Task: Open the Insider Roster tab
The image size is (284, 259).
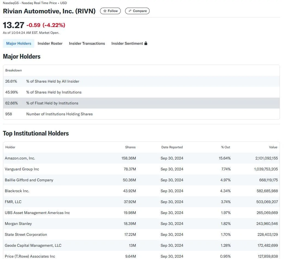Action: 50,43
